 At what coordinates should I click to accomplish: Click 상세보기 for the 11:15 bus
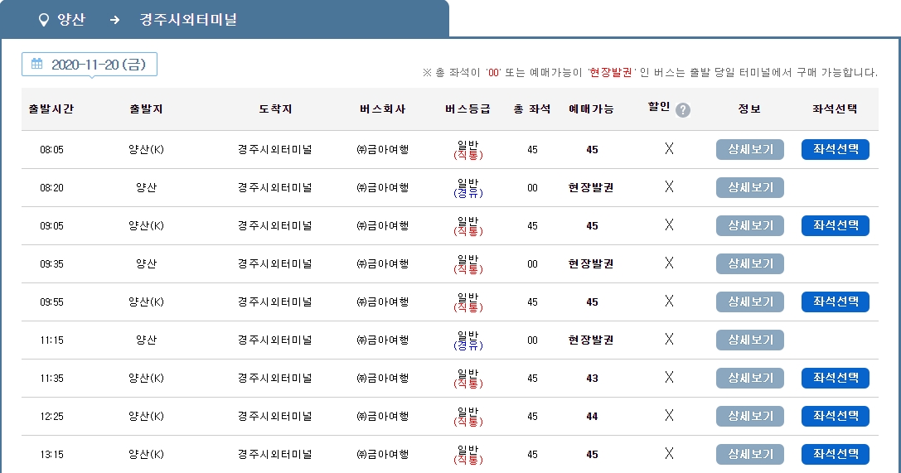pos(750,340)
